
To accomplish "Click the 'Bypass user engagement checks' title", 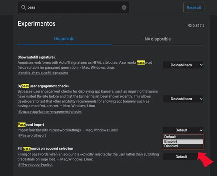I will (43, 86).
